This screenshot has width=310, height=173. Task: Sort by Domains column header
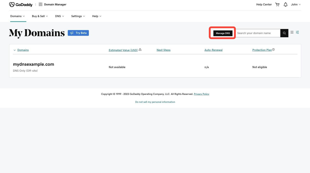pos(23,50)
